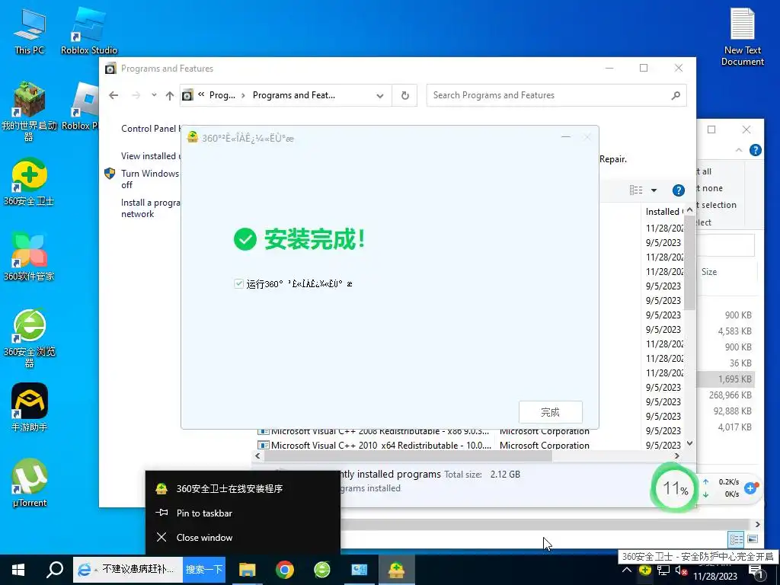Click the vertical scrollbar of programs list
The height and width of the screenshot is (585, 780).
click(x=689, y=263)
